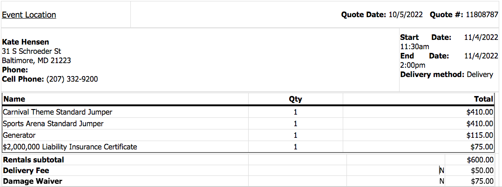Screen dimensions: 502x187
Task: Click the Name column header
Action: click(14, 99)
